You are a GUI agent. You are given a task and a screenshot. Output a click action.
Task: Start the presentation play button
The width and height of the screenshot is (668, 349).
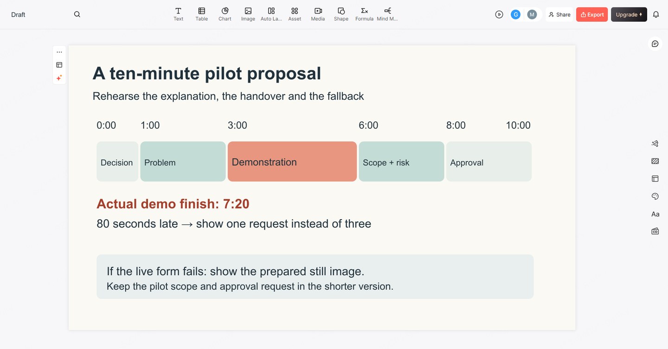pyautogui.click(x=499, y=14)
